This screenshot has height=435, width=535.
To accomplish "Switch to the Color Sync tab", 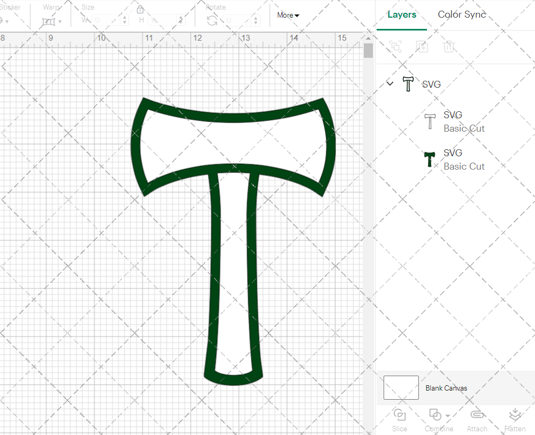I will coord(461,14).
